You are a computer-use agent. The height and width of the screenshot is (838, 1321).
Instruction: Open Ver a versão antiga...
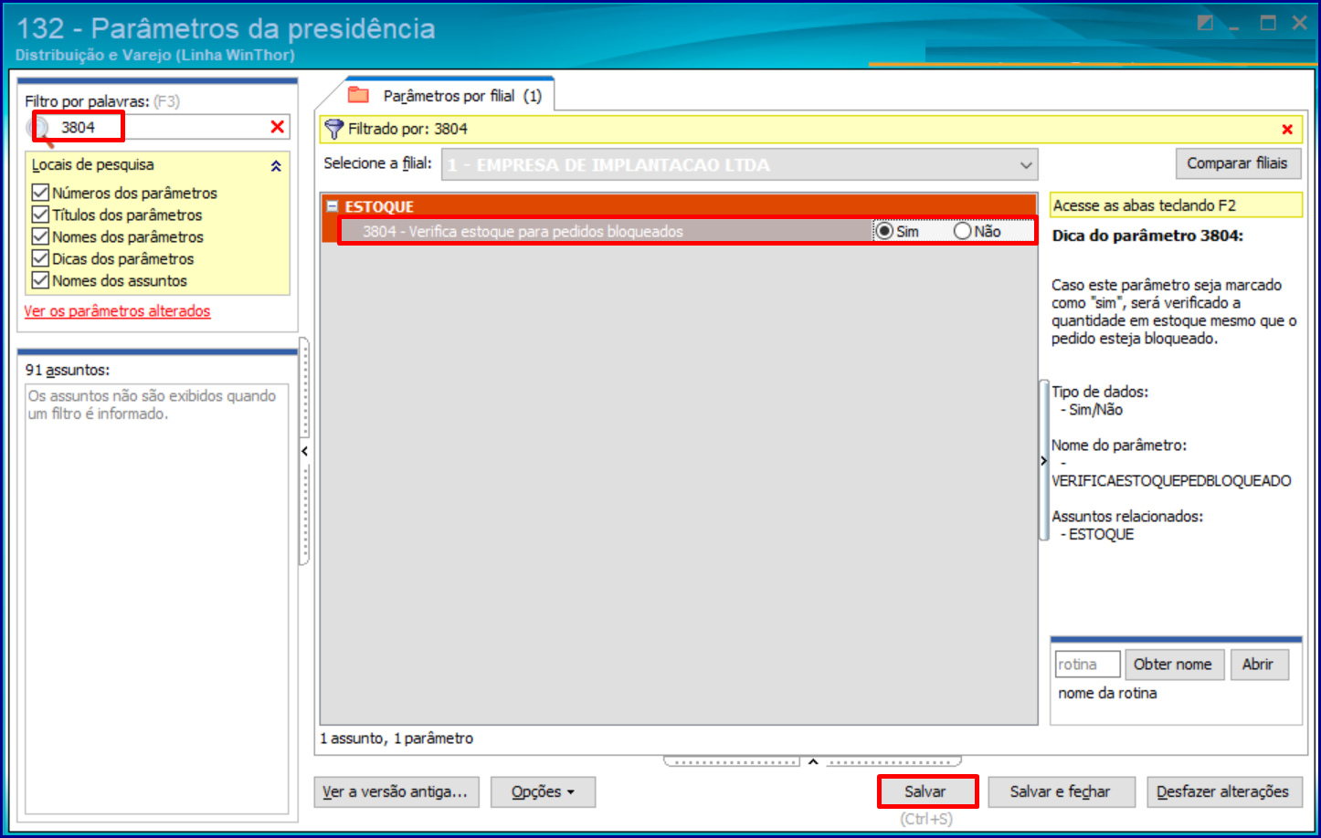396,791
